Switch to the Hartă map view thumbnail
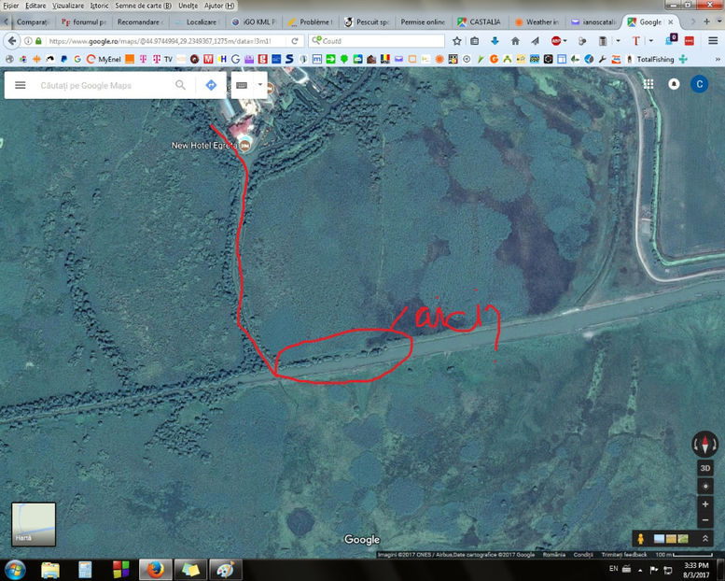The height and width of the screenshot is (581, 725). 34,524
